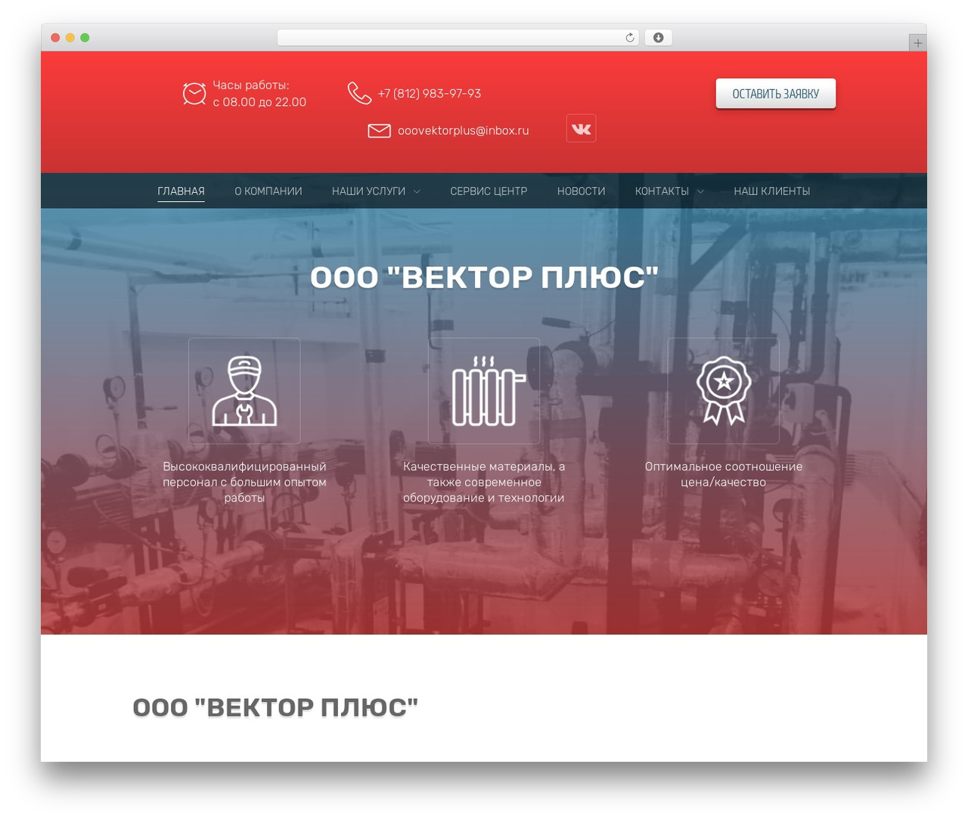968x820 pixels.
Task: Click the browser download arrow icon
Action: click(x=658, y=38)
